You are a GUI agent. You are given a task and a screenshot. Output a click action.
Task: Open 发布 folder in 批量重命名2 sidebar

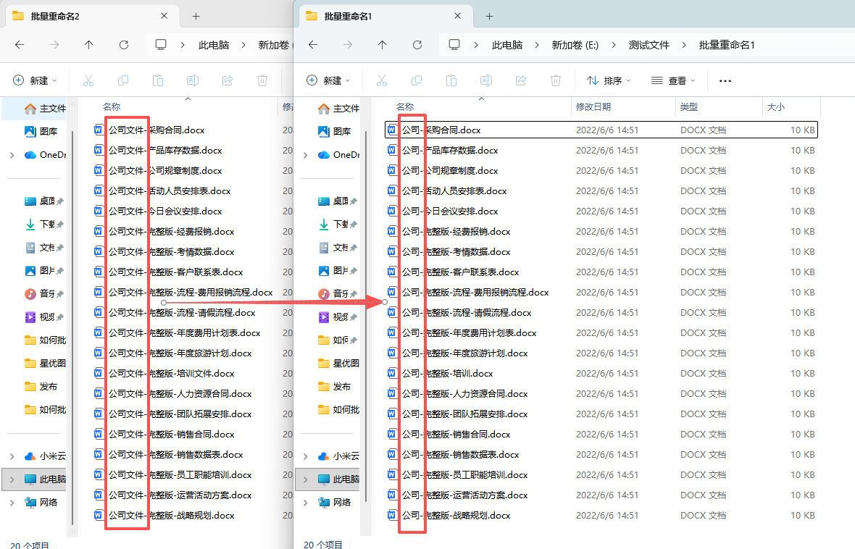(41, 387)
